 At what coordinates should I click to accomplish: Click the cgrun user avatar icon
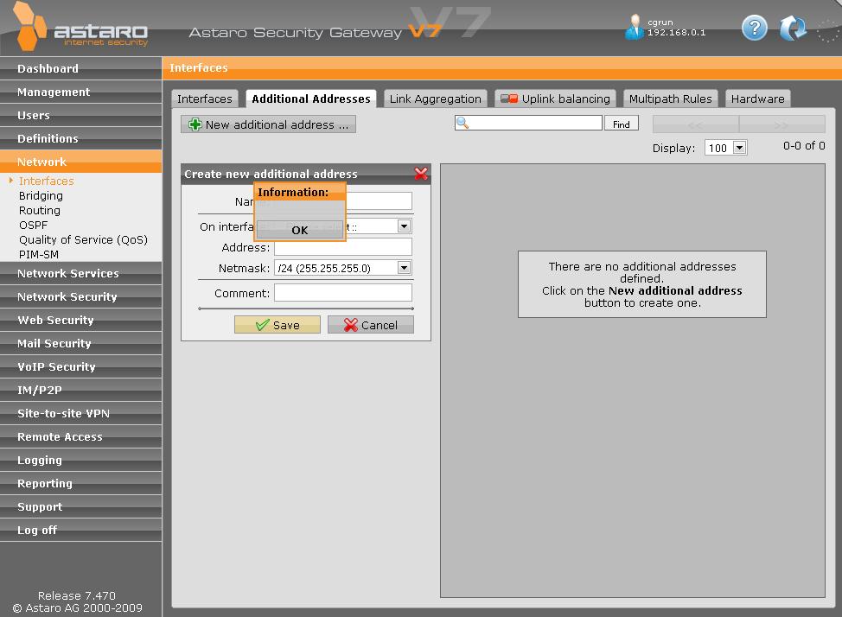[x=635, y=27]
